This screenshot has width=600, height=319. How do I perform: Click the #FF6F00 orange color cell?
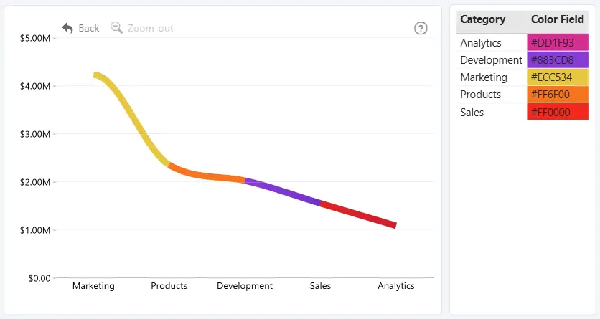pyautogui.click(x=558, y=95)
